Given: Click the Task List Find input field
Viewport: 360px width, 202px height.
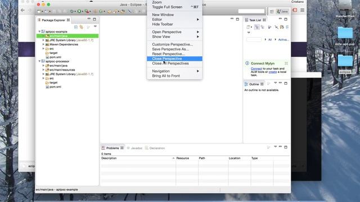Looking at the screenshot, I should 254,39.
